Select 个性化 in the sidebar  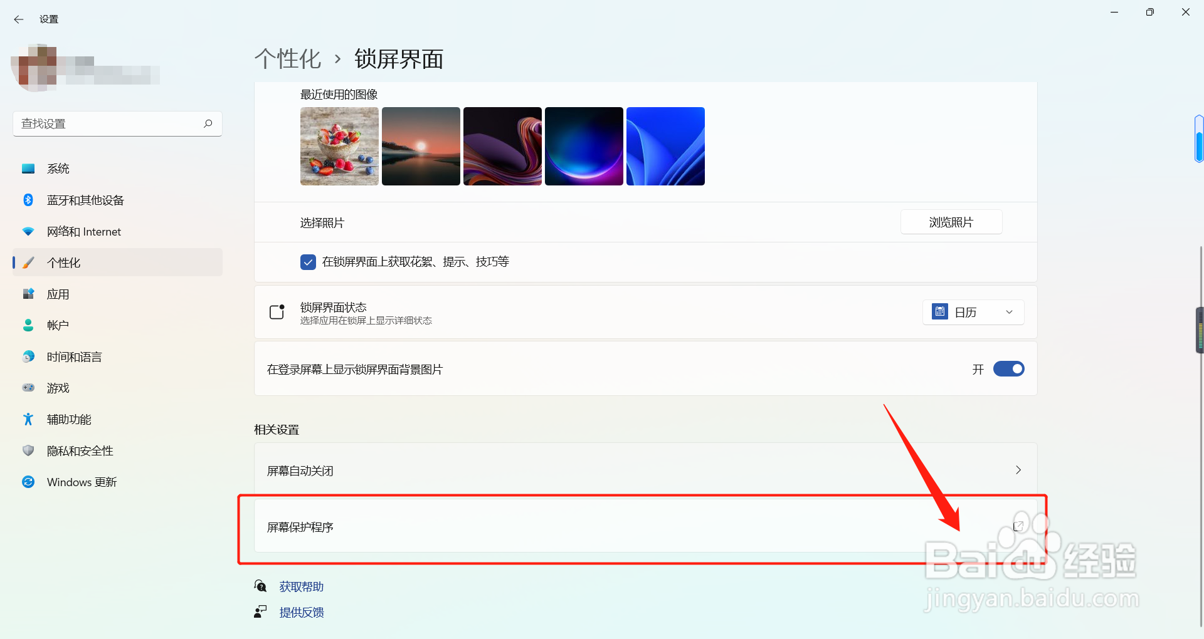(118, 262)
